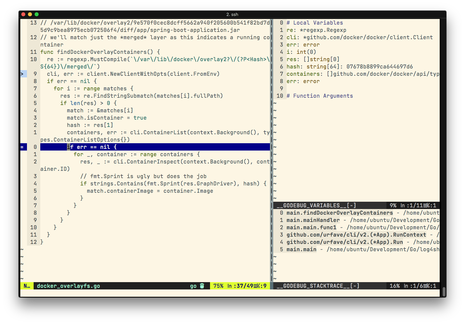Screen dimensions: 465x324
Task: Select the __GODEBUG_STACKTRACE__ window status bar
Action: pos(356,286)
